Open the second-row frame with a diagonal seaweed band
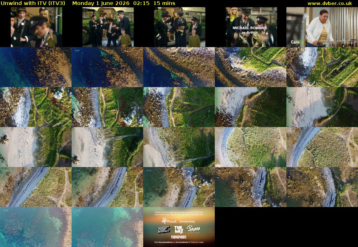 (x=179, y=67)
